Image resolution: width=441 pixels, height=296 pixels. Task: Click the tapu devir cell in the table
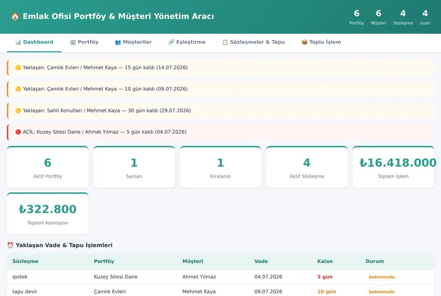pyautogui.click(x=25, y=292)
